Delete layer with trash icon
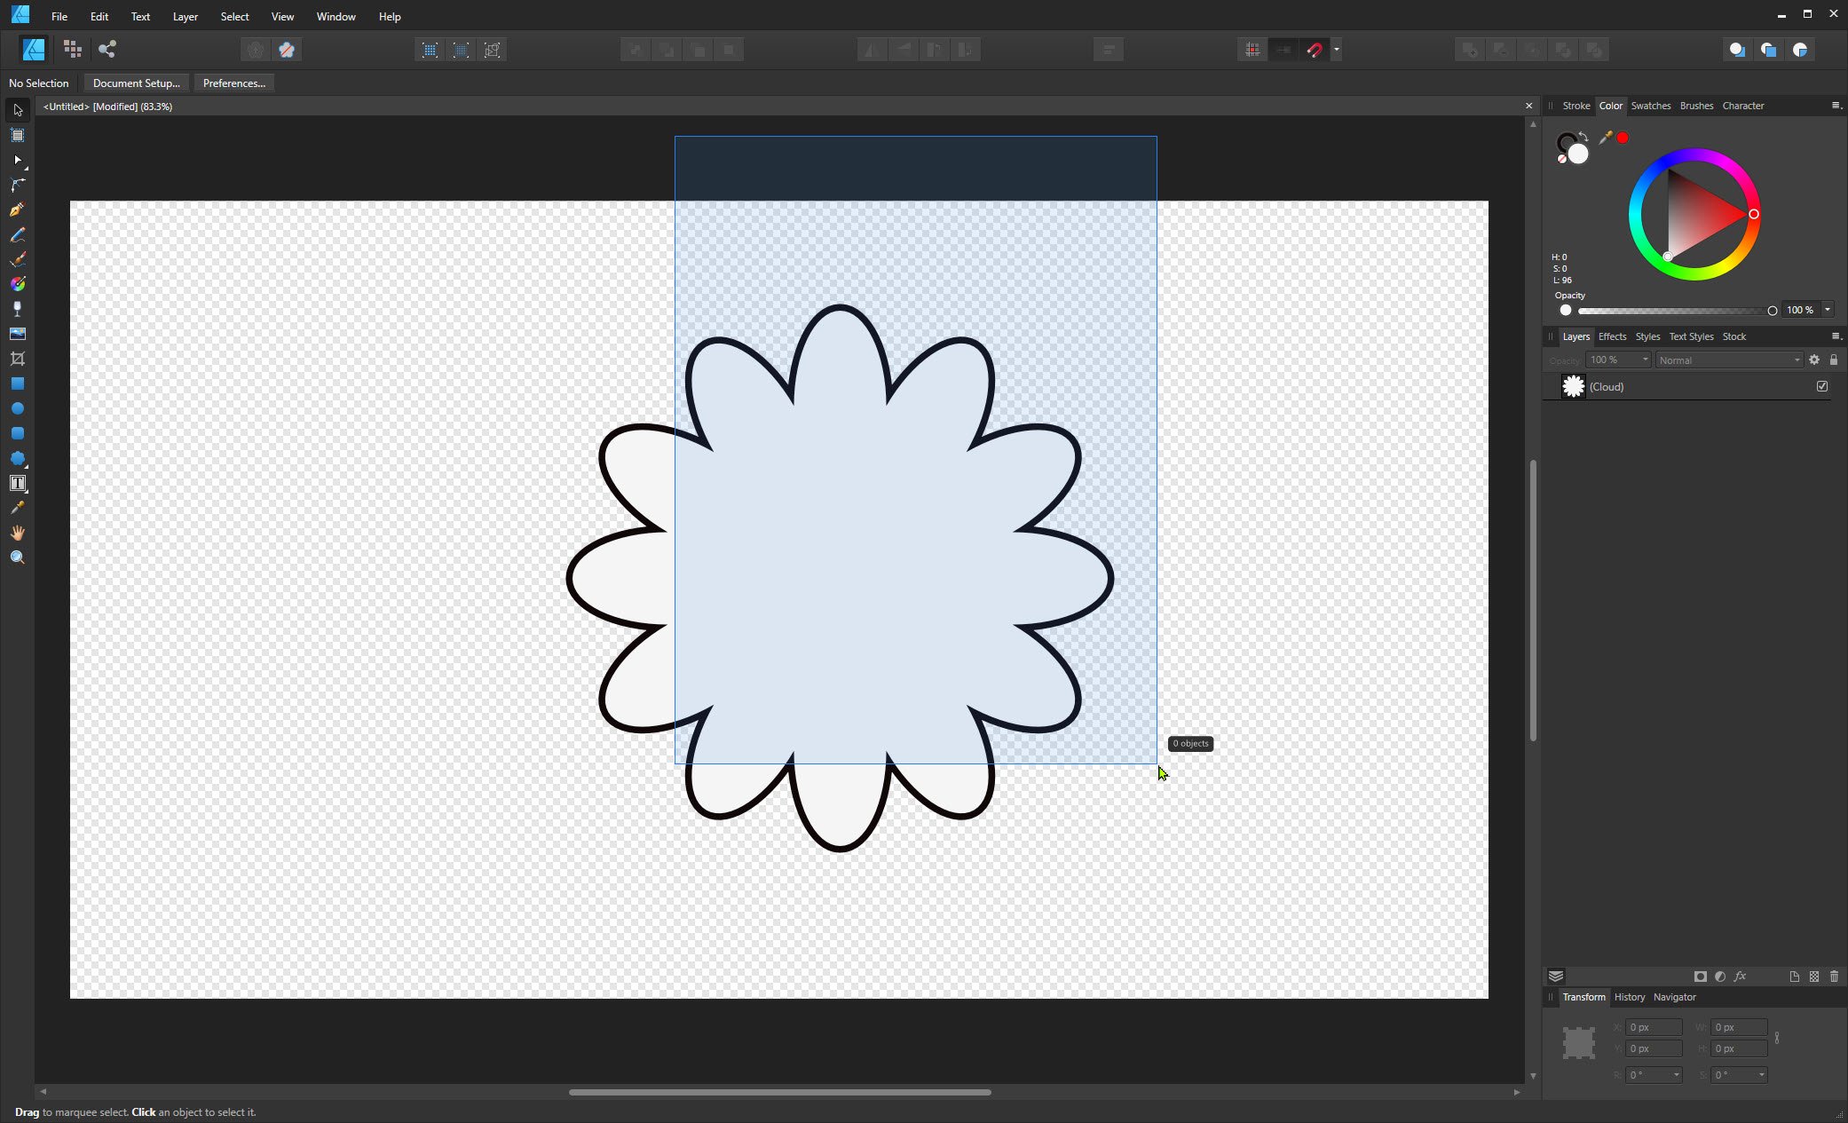 (1835, 977)
